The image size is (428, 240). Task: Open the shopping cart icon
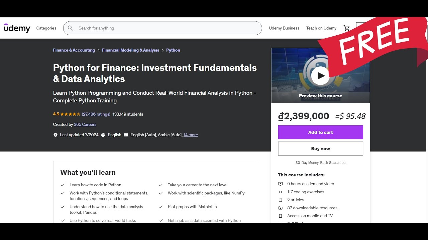point(347,28)
